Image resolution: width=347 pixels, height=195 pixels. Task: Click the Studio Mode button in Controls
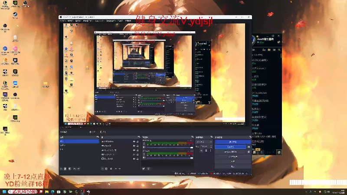tap(233, 157)
